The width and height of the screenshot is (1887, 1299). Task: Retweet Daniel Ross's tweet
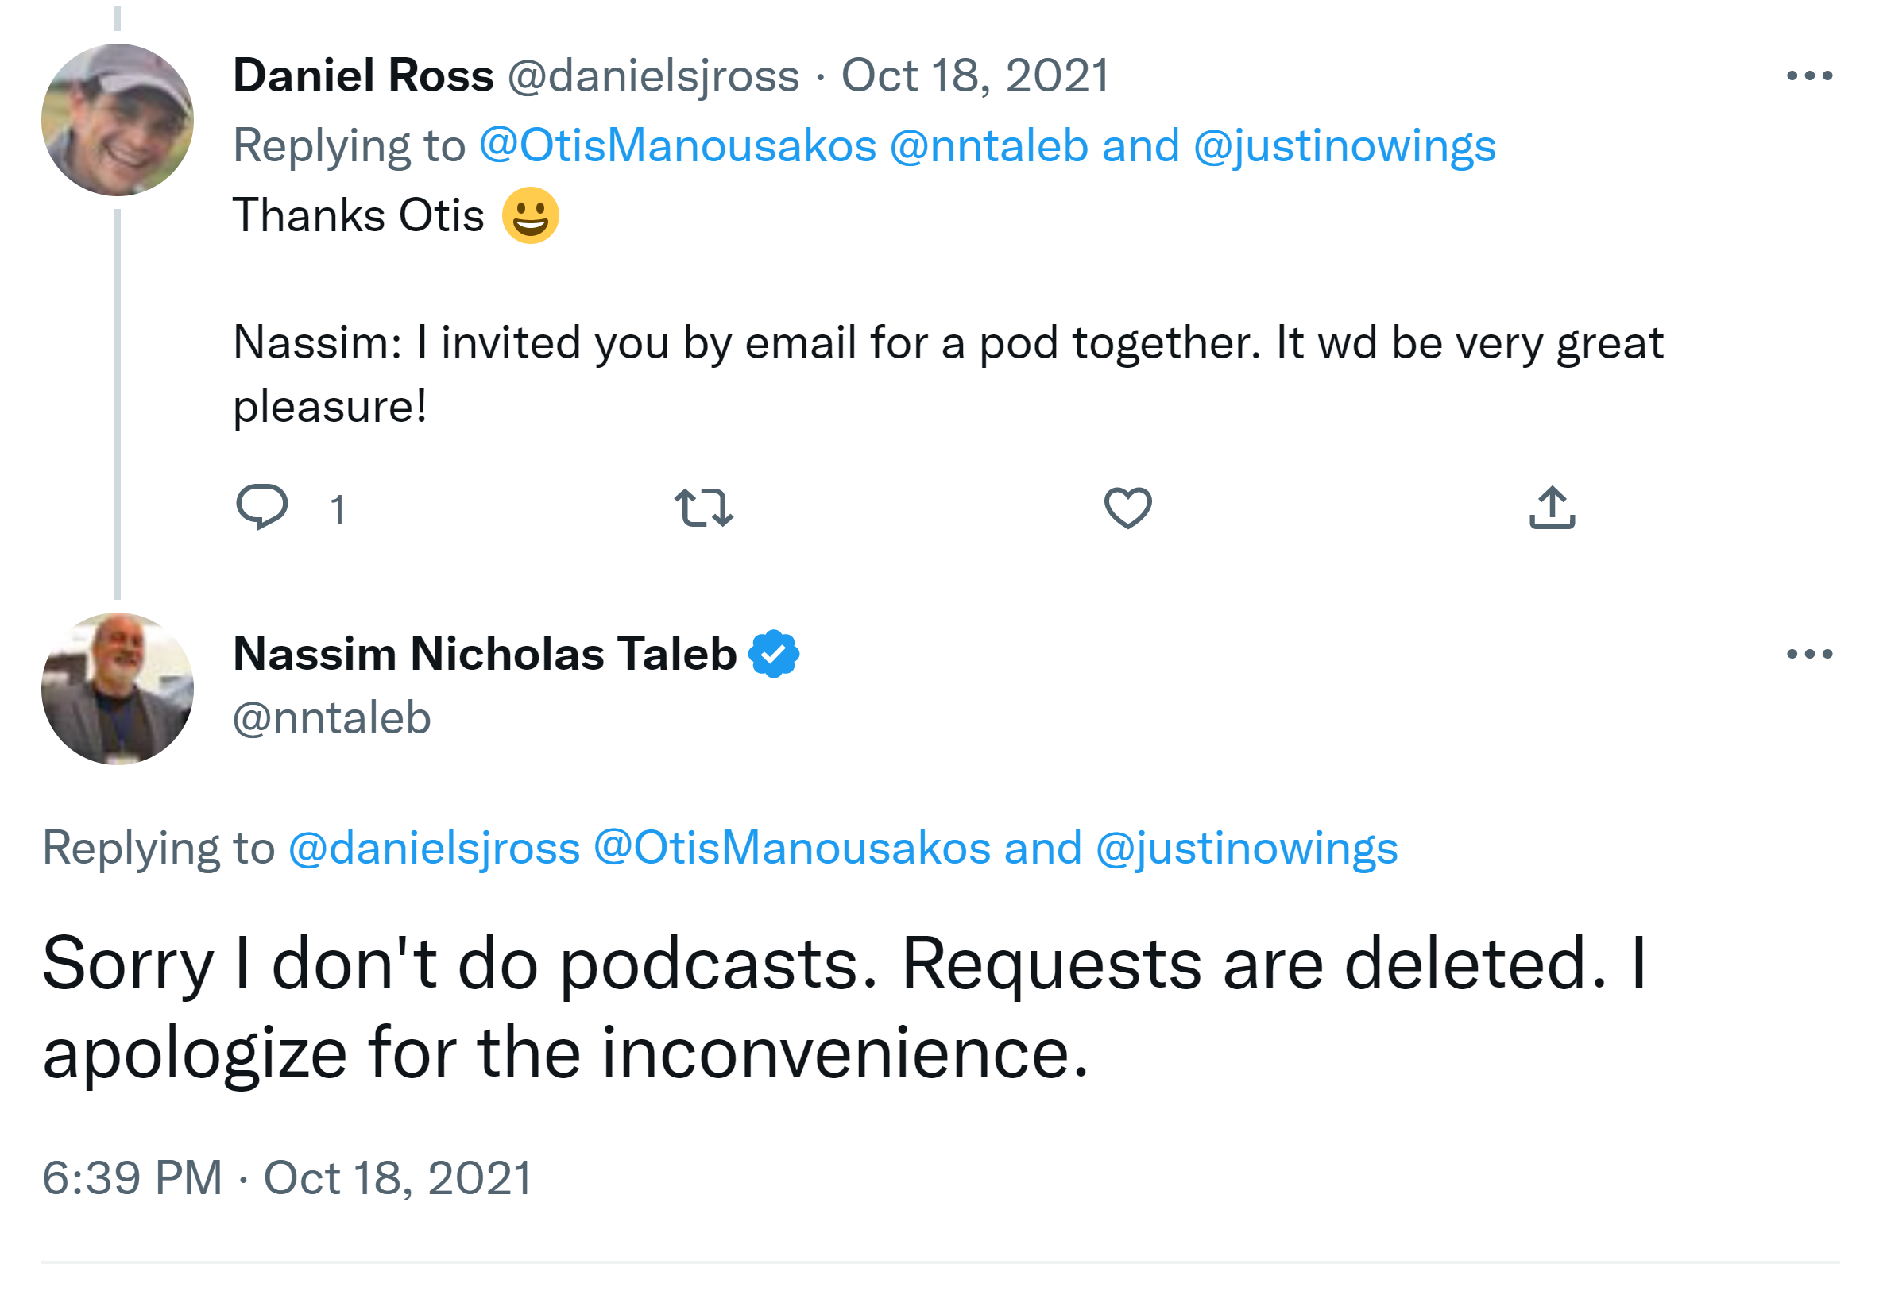(704, 507)
